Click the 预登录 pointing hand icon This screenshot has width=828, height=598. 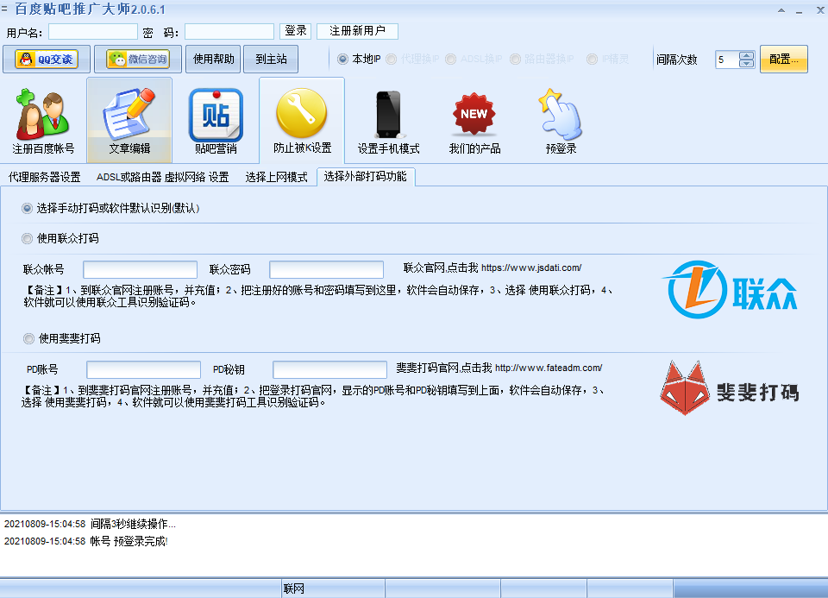561,121
